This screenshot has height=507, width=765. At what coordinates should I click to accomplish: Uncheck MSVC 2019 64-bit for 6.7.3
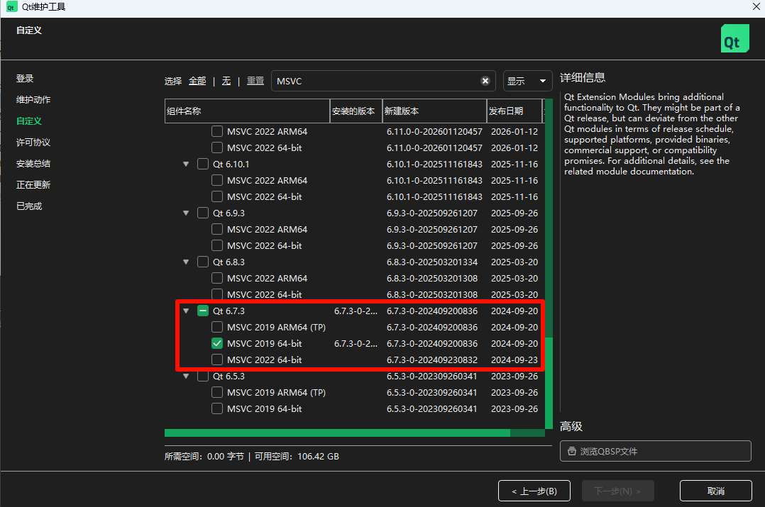click(217, 344)
